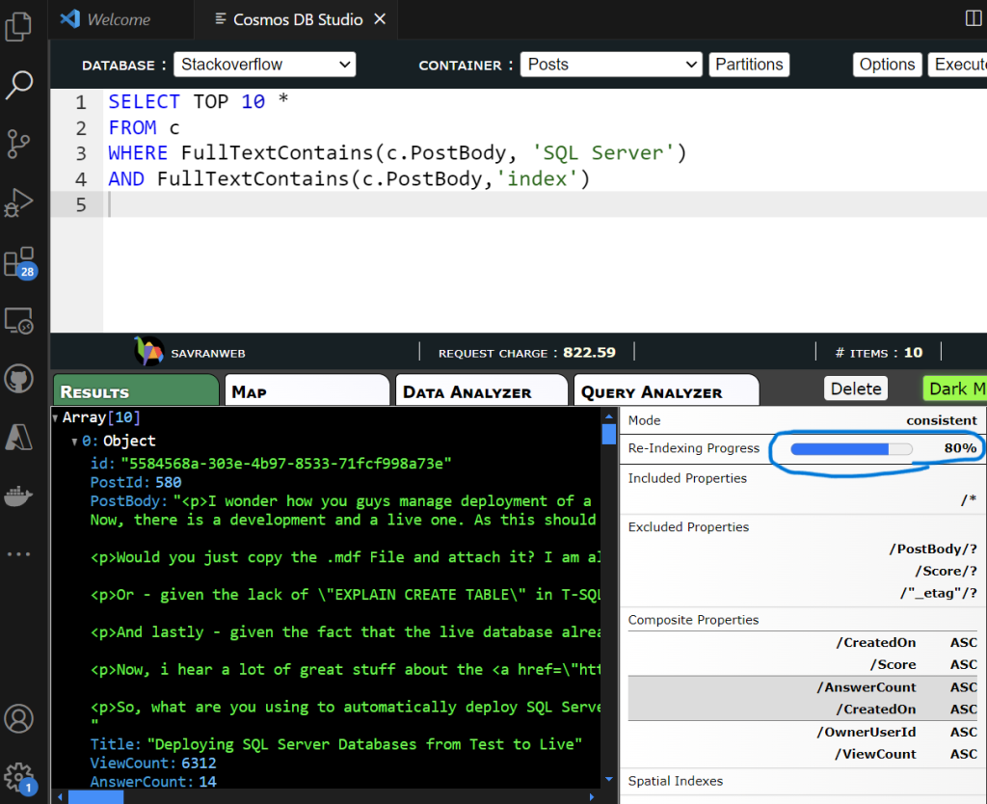987x804 pixels.
Task: Click the horizontal scrollbar thumb below results
Action: [x=95, y=797]
